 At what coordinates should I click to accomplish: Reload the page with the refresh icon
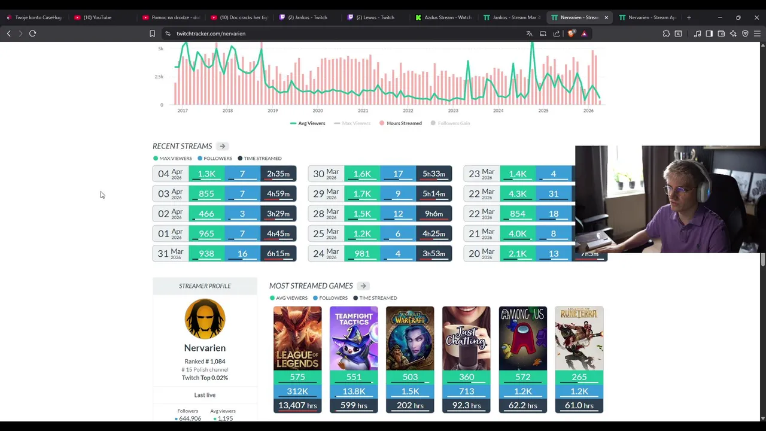pyautogui.click(x=33, y=34)
